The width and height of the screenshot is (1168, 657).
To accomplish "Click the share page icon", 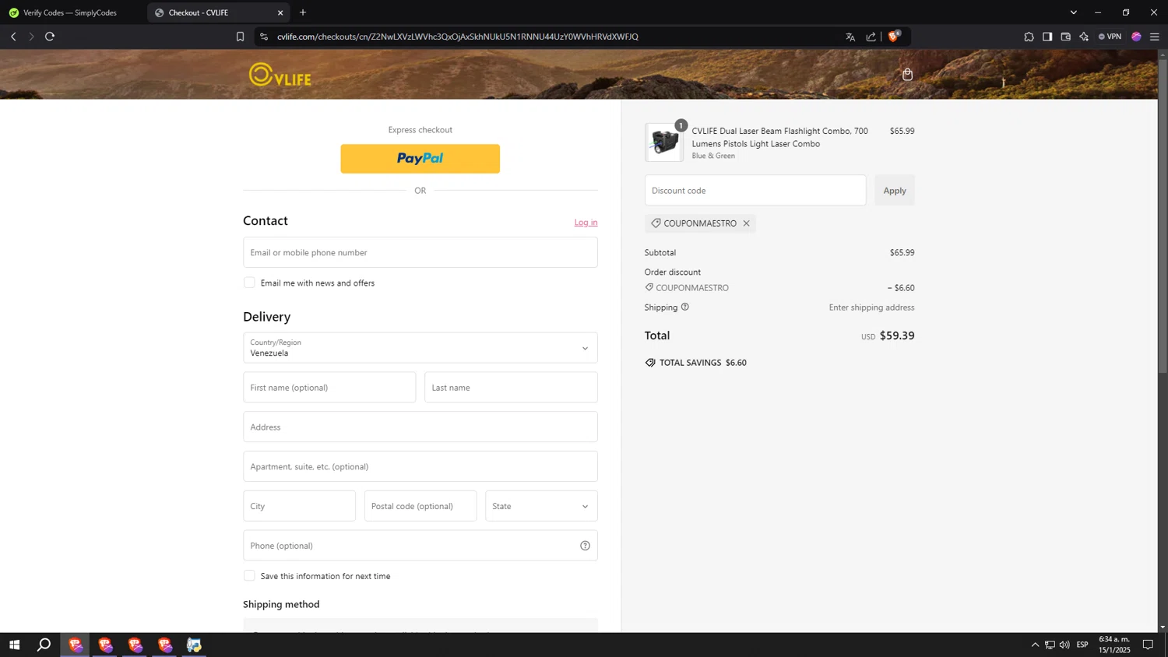I will click(x=871, y=37).
